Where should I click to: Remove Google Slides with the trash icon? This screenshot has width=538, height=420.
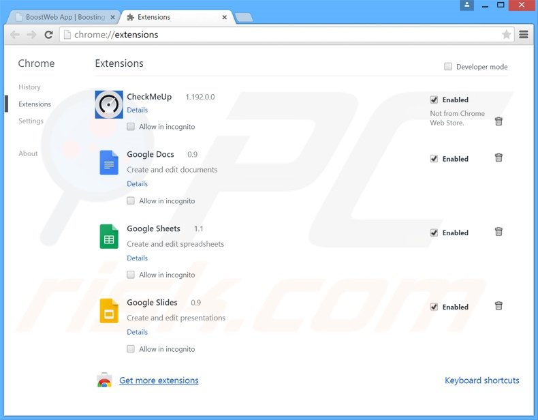pyautogui.click(x=499, y=306)
